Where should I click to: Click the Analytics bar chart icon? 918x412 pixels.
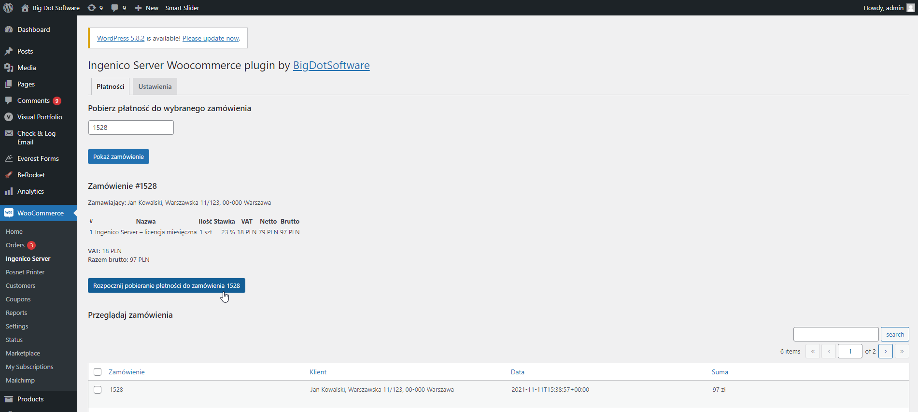point(9,191)
